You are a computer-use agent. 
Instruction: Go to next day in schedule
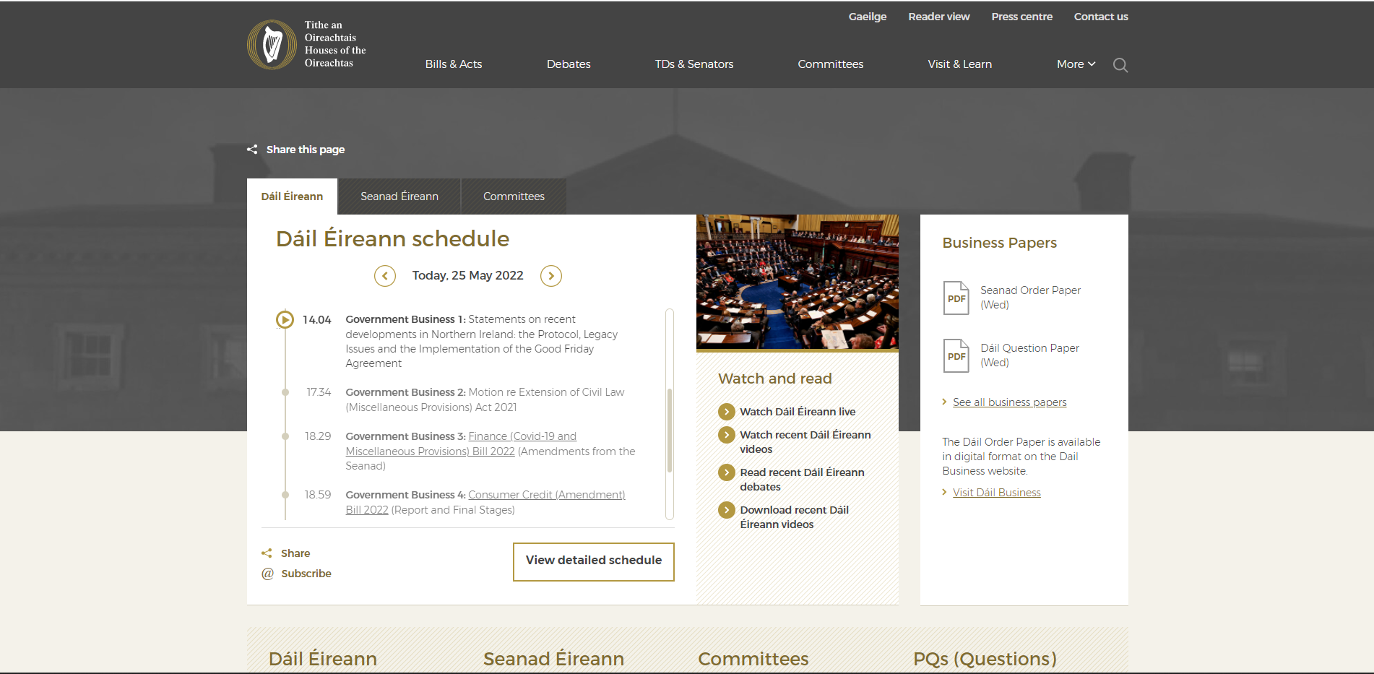click(551, 276)
